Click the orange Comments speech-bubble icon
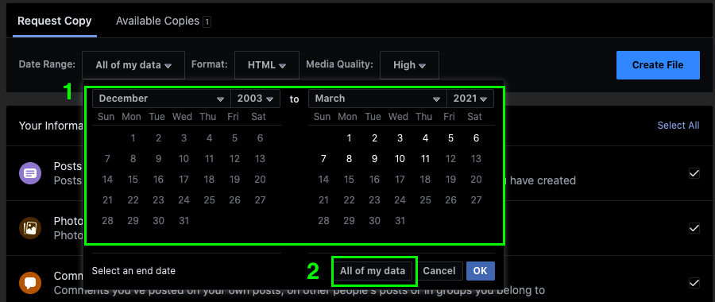This screenshot has width=715, height=302. (x=30, y=283)
